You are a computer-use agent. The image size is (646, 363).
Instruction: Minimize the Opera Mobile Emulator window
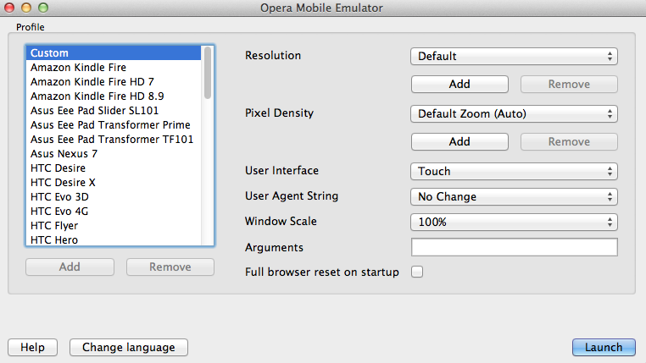(25, 8)
